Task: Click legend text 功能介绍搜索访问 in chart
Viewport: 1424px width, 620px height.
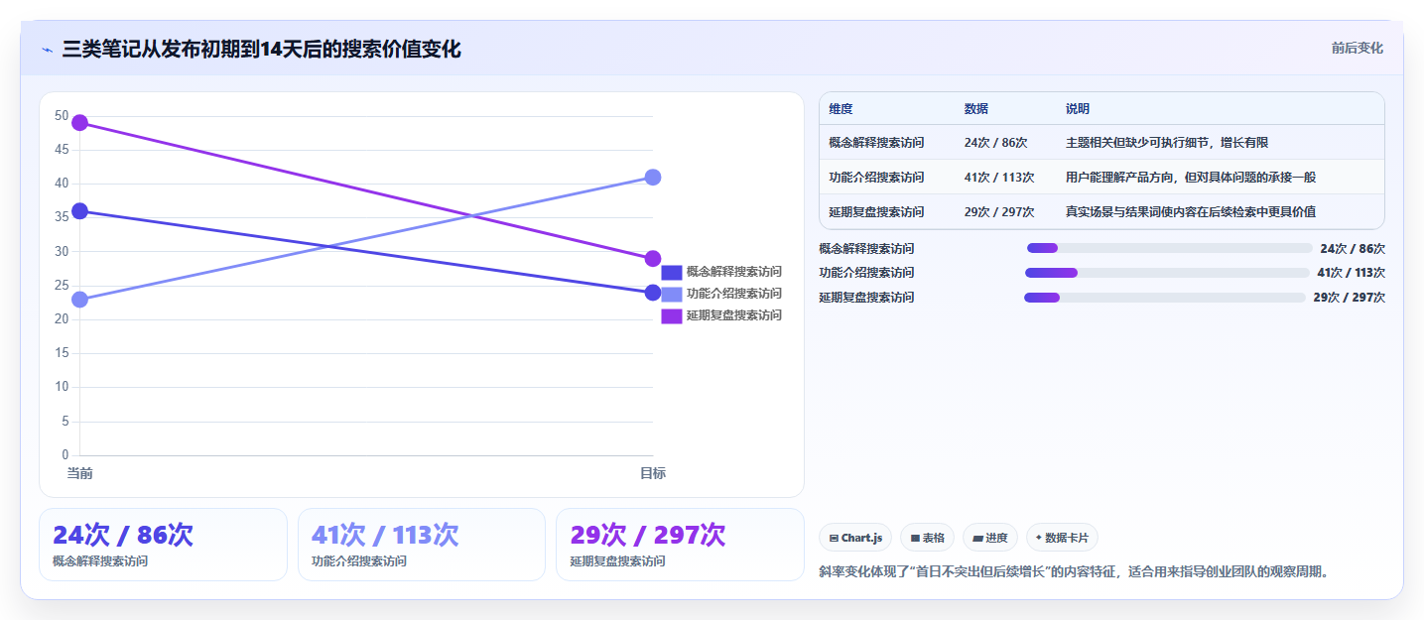Action: [x=734, y=294]
